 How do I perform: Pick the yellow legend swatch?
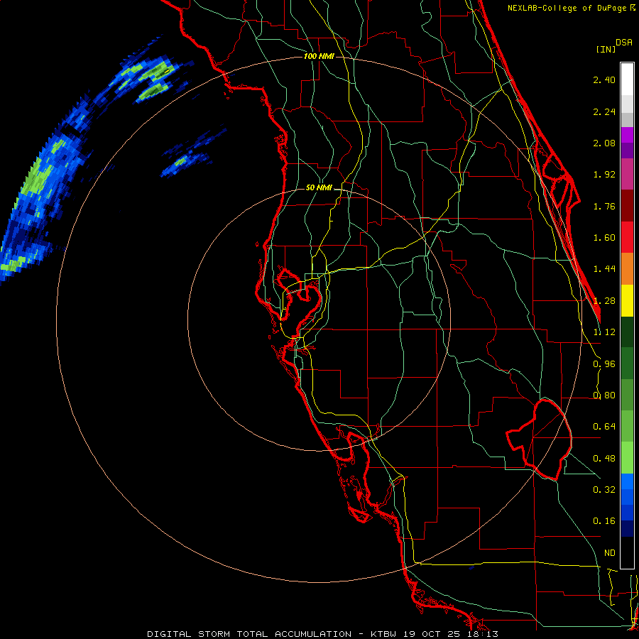627,301
